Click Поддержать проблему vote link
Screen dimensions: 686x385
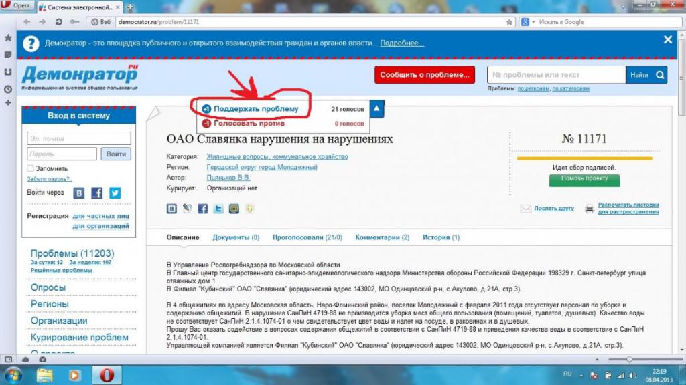[256, 109]
